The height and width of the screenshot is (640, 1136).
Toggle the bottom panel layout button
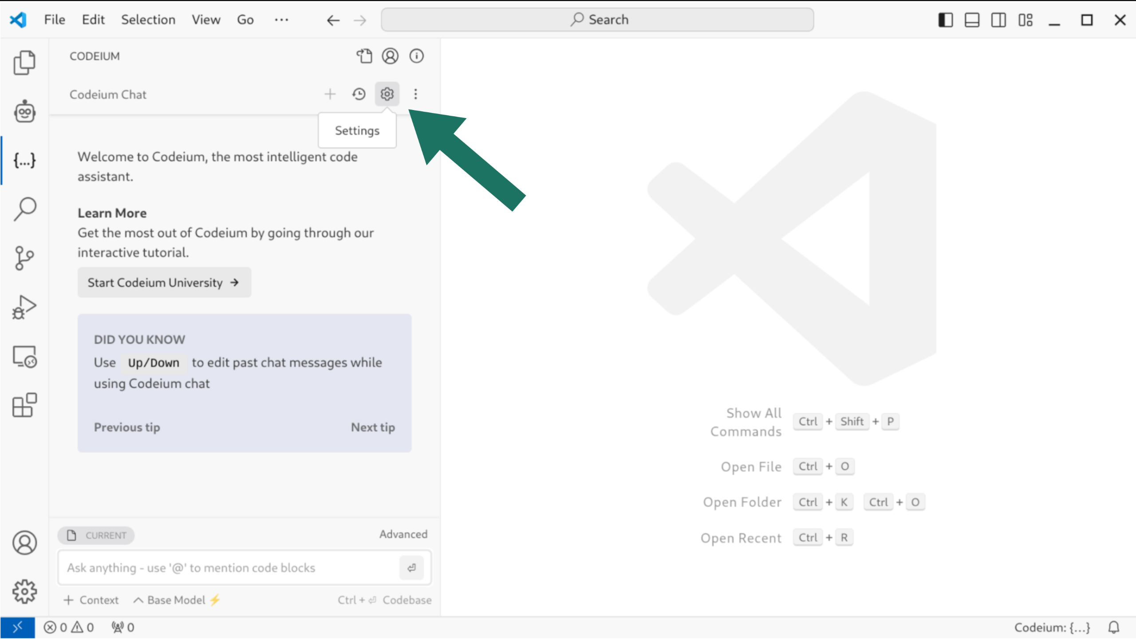[x=972, y=20]
